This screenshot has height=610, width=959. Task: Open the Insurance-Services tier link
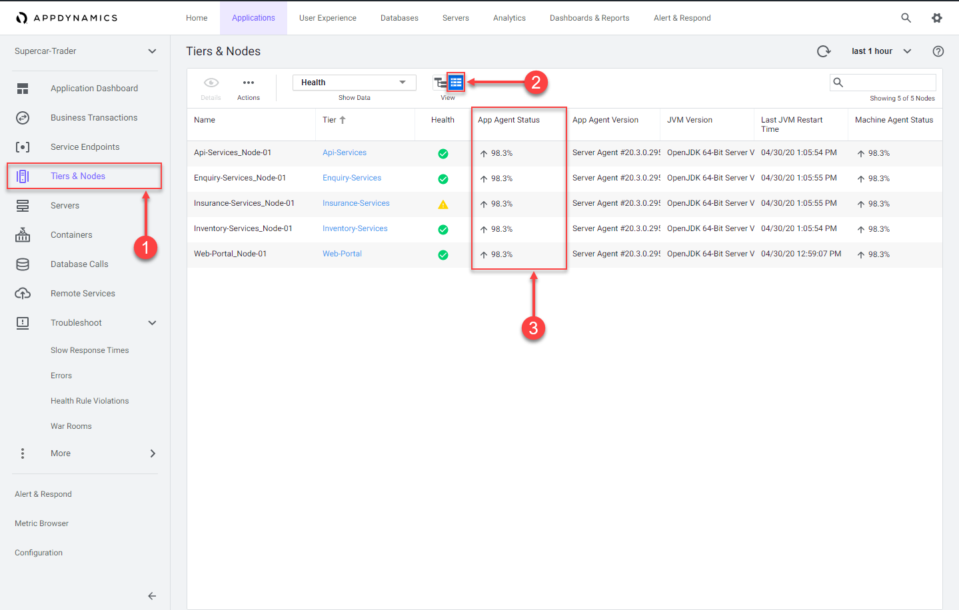356,203
